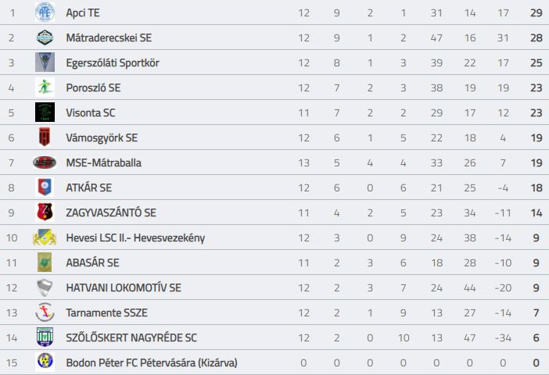The height and width of the screenshot is (375, 549).
Task: Click the Poroszló SE green player logo
Action: coord(45,87)
